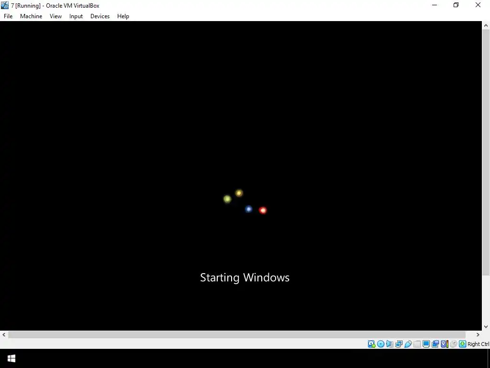Open the USB devices status icon
Viewport: 490px width, 368px height.
[408, 344]
